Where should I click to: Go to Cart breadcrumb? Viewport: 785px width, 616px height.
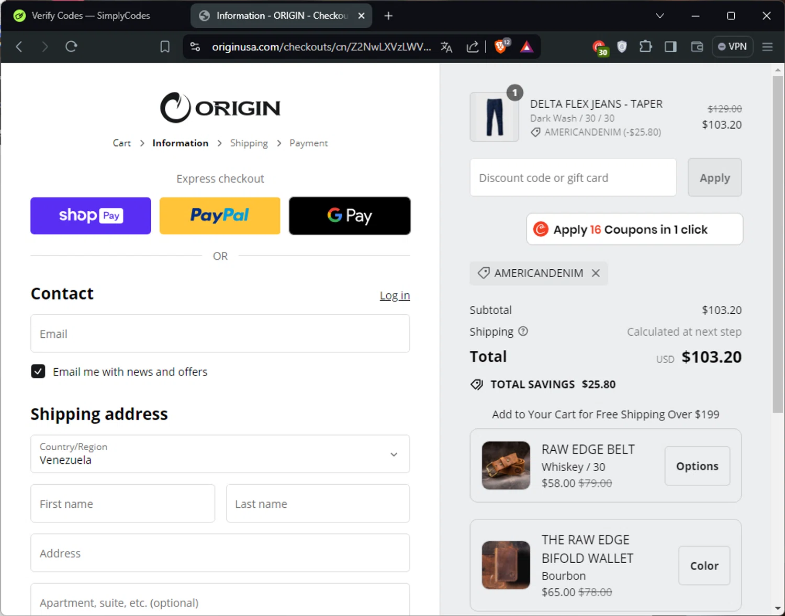pyautogui.click(x=122, y=143)
